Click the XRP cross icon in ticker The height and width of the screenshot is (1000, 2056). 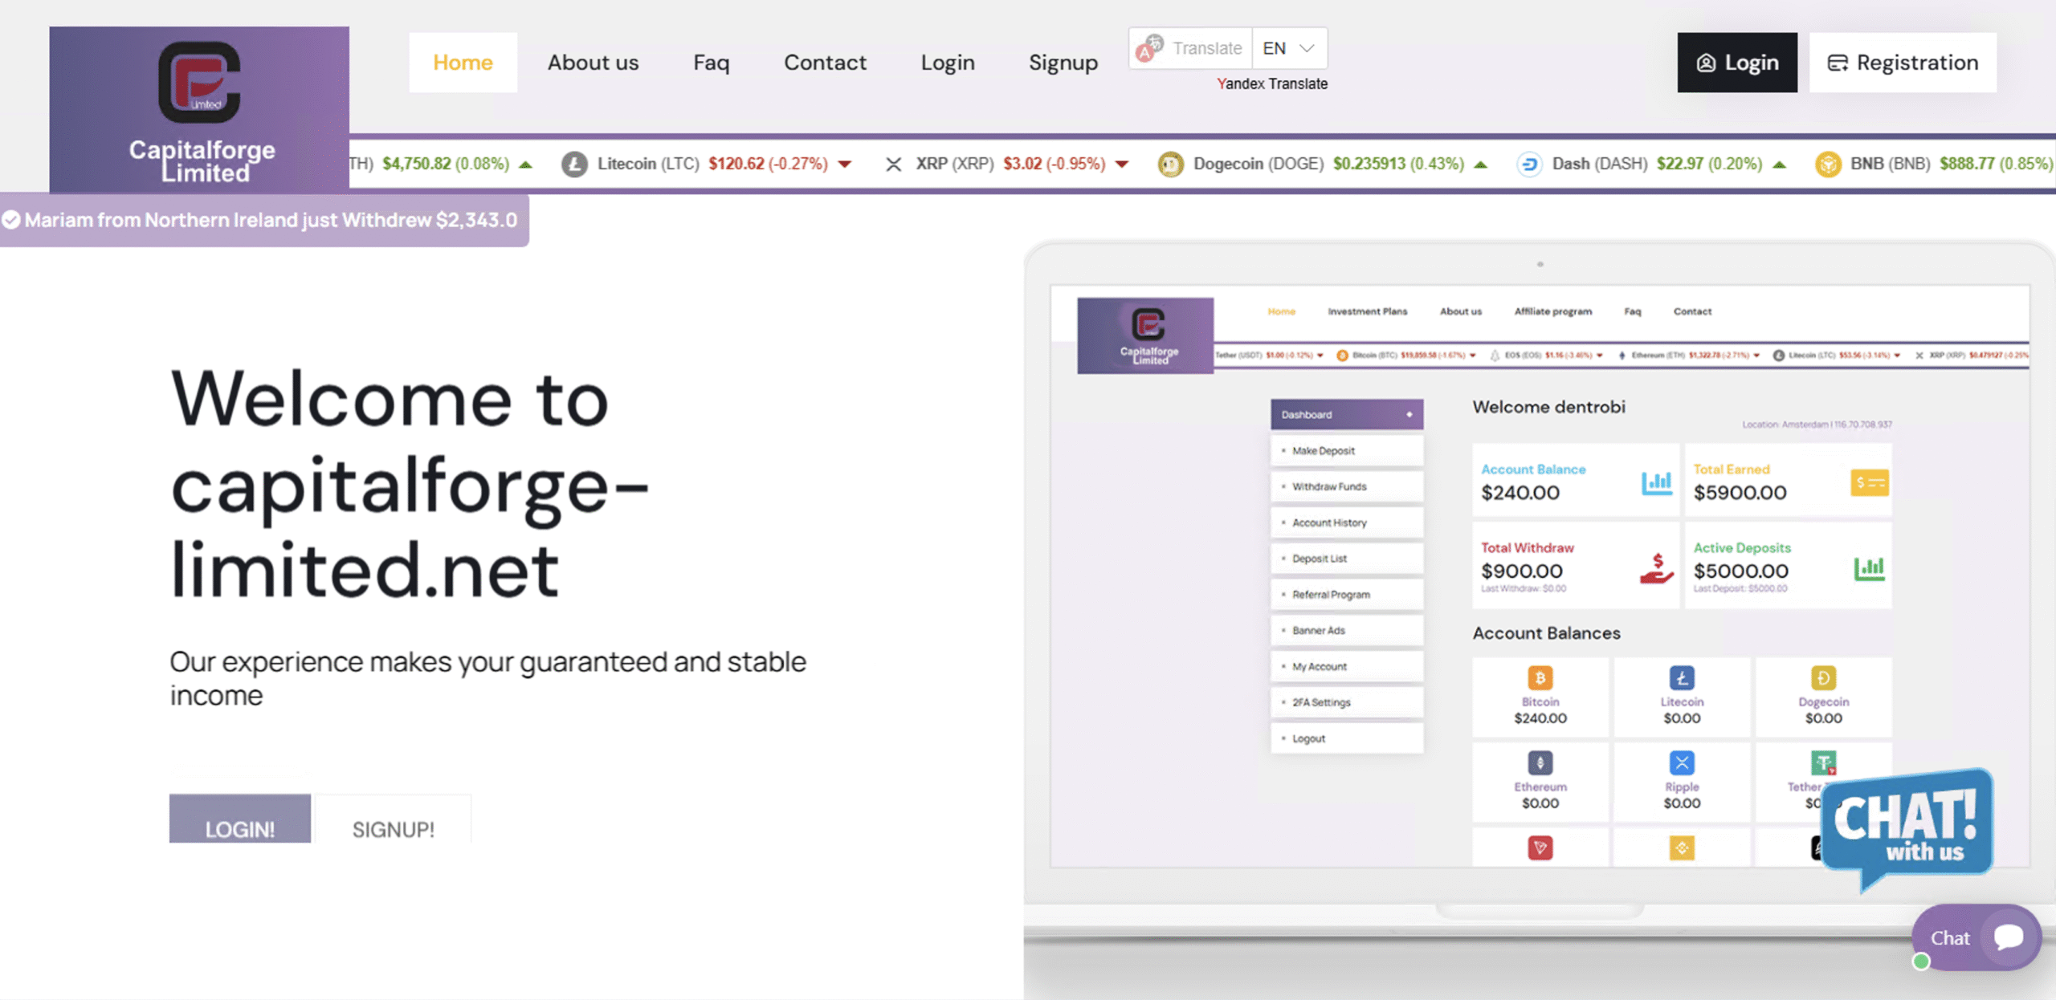[893, 165]
